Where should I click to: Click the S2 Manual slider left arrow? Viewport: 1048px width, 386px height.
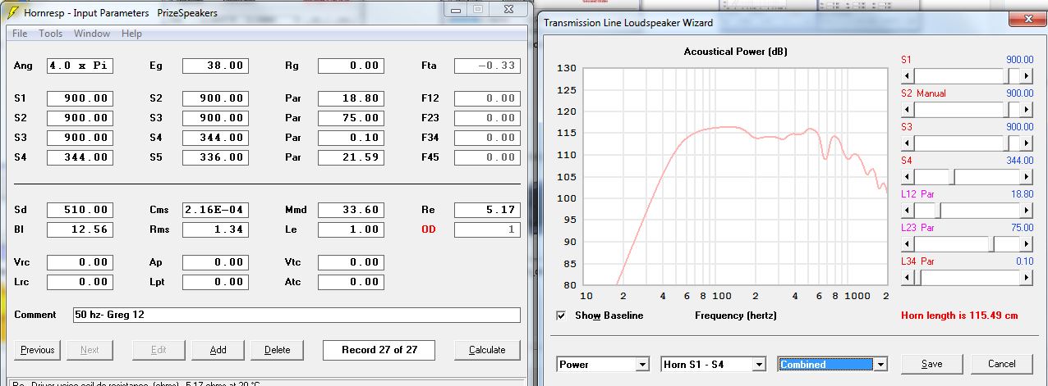tap(908, 108)
